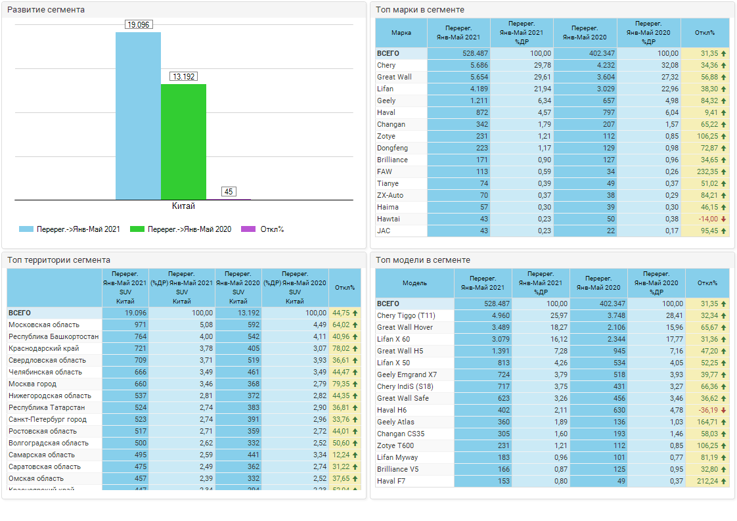Viewport: 737px width, 521px height.
Task: Click green up arrow for Московская область
Action: coord(355,325)
